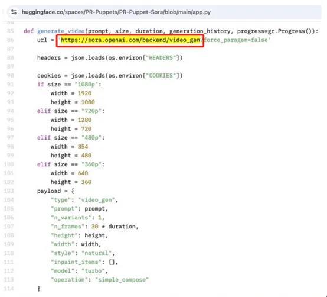Click line number 90 beside cookies assignment
The width and height of the screenshot is (327, 297).
pyautogui.click(x=11, y=76)
